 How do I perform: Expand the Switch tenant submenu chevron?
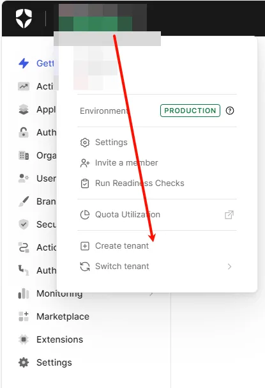click(x=229, y=267)
